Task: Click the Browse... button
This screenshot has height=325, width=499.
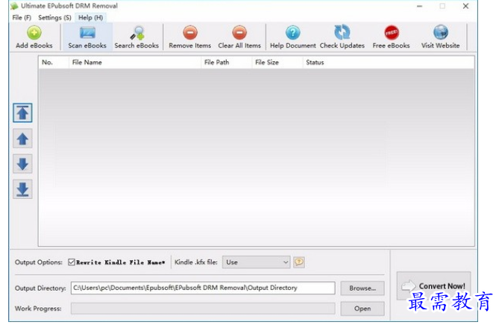Action: [x=363, y=288]
